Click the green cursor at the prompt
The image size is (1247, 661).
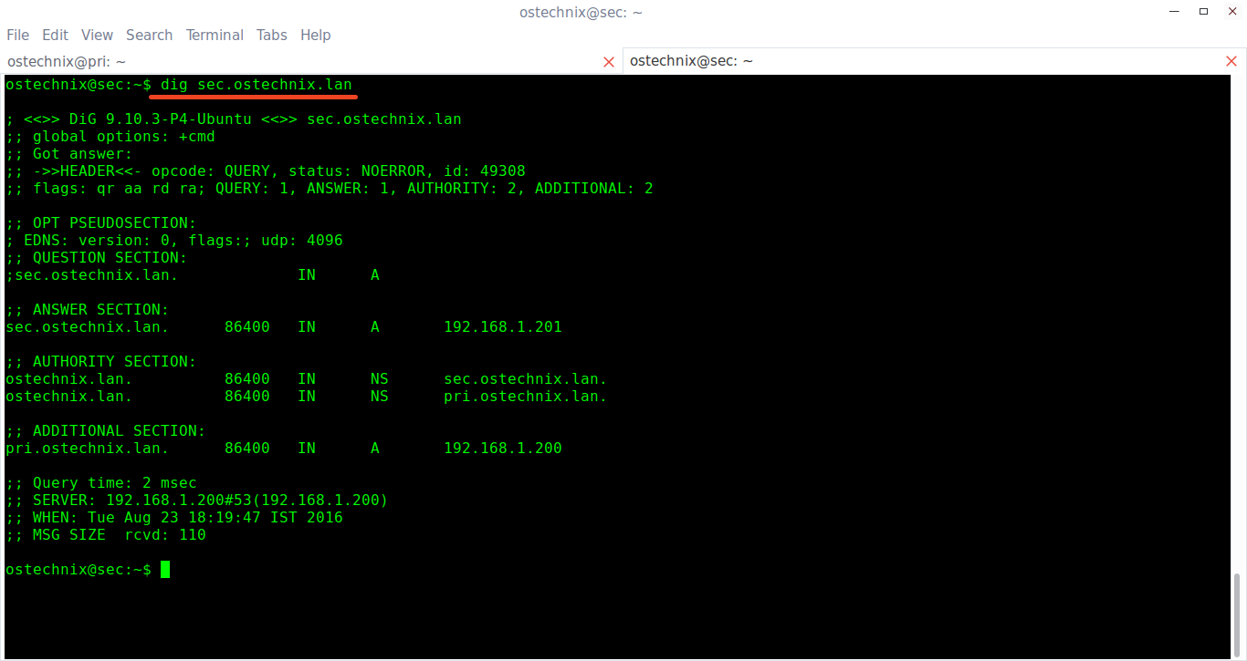[165, 570]
